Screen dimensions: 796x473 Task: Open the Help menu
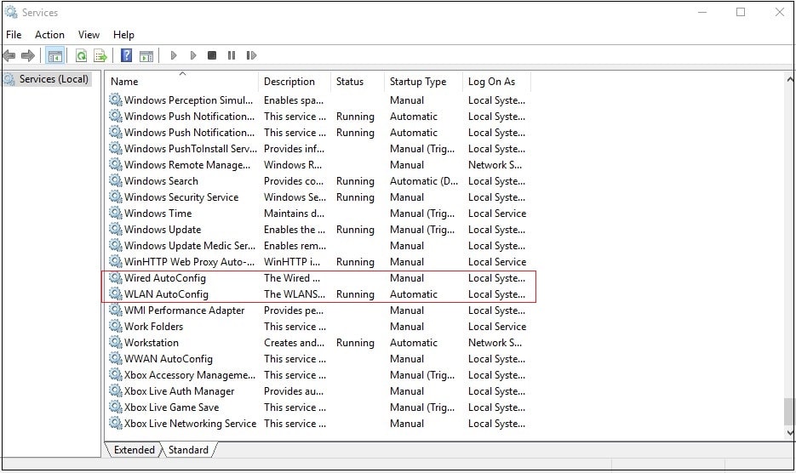[123, 35]
